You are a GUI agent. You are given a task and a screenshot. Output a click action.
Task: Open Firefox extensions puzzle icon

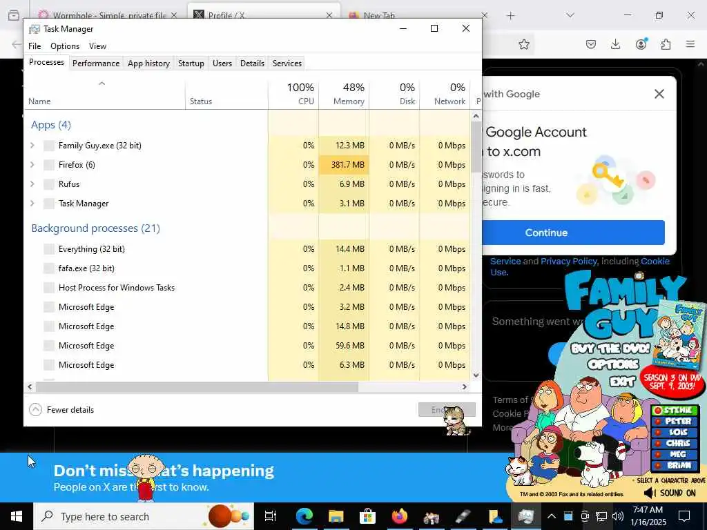666,44
